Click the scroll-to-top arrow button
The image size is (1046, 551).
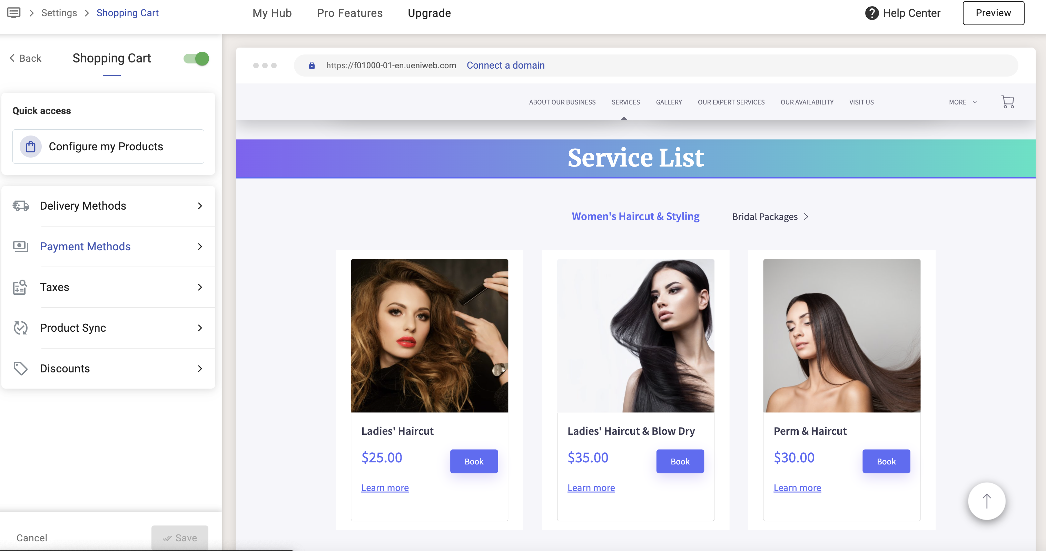pyautogui.click(x=986, y=501)
